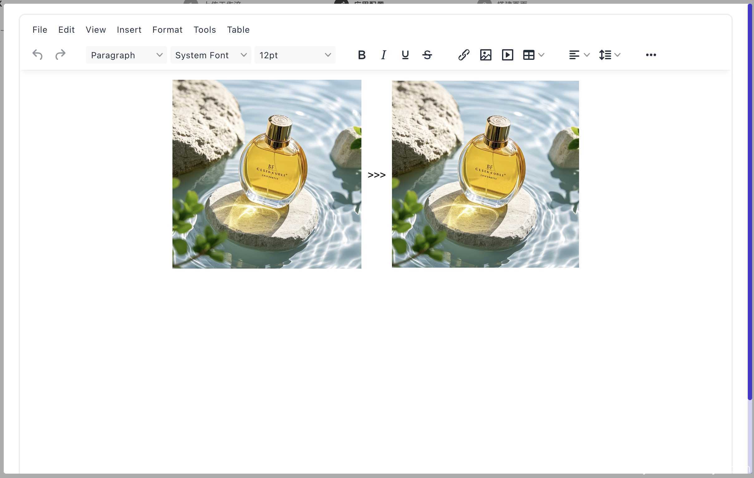Toggle italic formatting
The height and width of the screenshot is (478, 754).
pyautogui.click(x=383, y=55)
